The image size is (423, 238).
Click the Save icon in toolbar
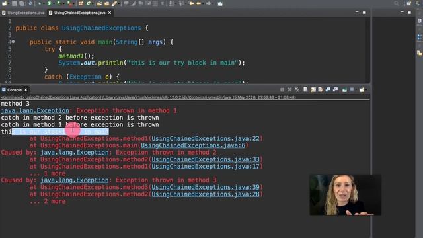14,3
